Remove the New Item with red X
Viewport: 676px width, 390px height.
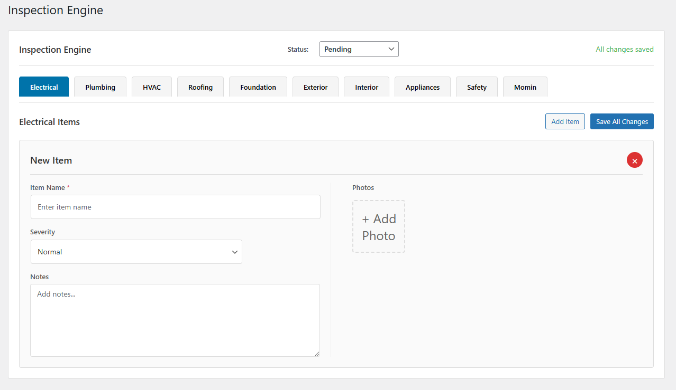tap(634, 160)
